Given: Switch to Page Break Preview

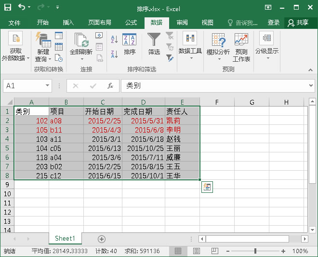Looking at the screenshot, I should (x=214, y=251).
